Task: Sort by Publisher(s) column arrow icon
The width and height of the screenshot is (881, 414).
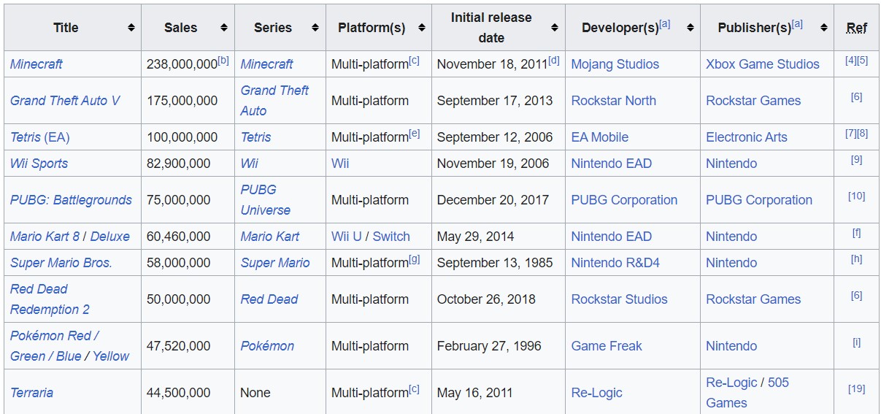Action: pyautogui.click(x=823, y=28)
